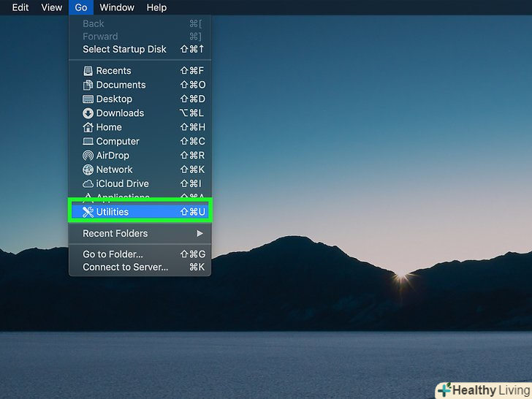The width and height of the screenshot is (532, 399).
Task: Go to Downloads folder
Action: [140, 113]
